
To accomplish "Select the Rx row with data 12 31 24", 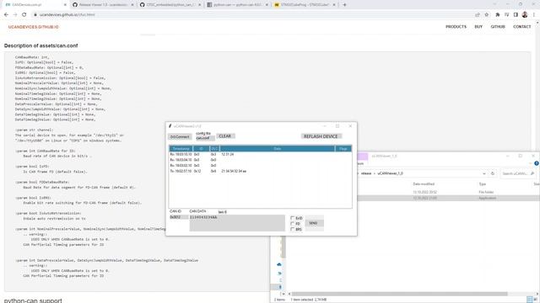I will 261,155.
